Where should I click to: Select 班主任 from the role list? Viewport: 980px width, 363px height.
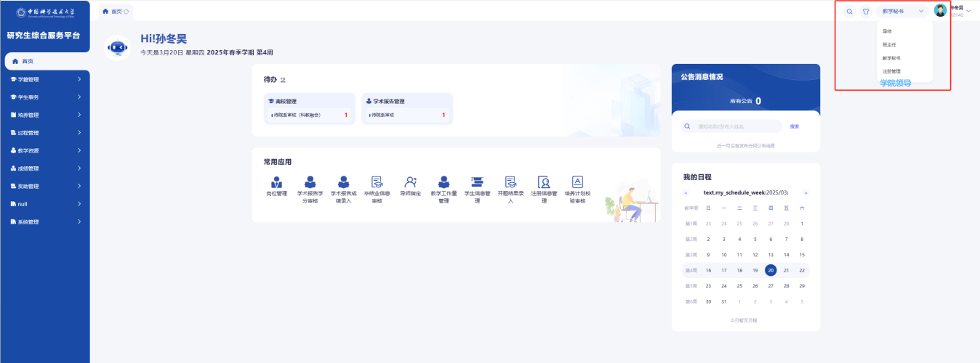[889, 45]
